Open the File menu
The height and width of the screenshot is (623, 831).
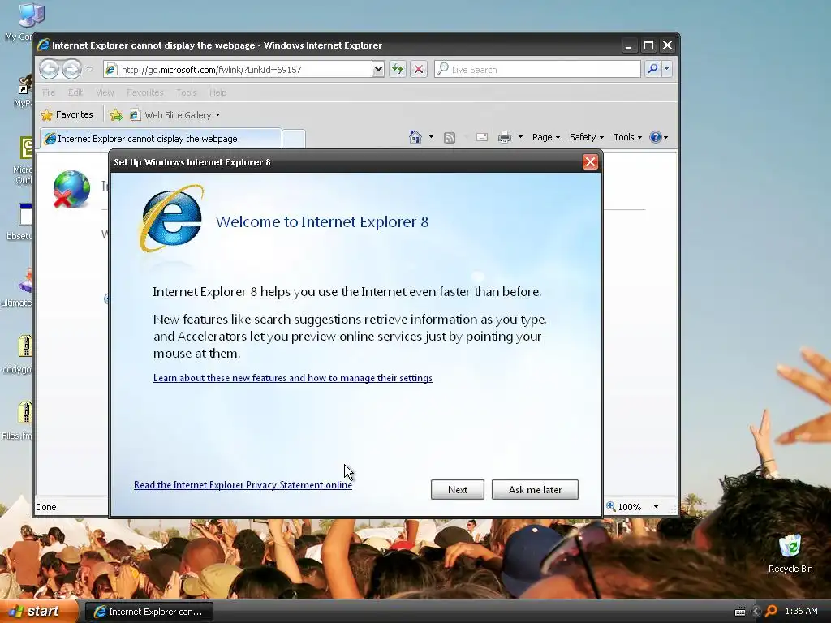[x=49, y=92]
